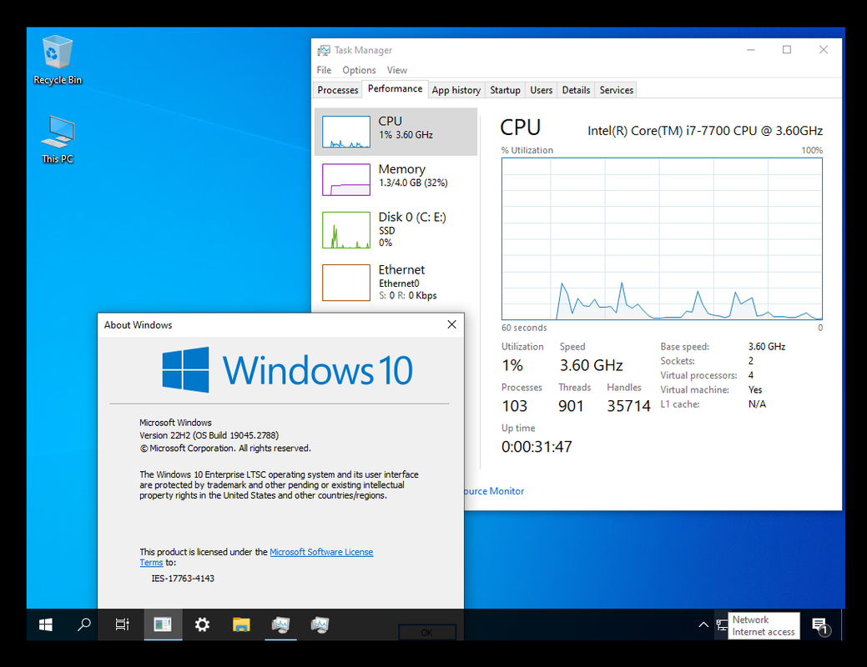Click the Intel Core i7-7700 CPU name
The width and height of the screenshot is (867, 667).
705,131
